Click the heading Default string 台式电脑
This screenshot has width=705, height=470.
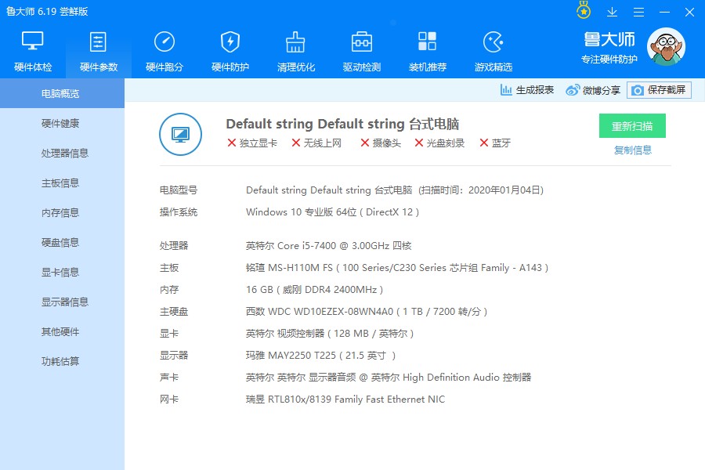pyautogui.click(x=342, y=124)
